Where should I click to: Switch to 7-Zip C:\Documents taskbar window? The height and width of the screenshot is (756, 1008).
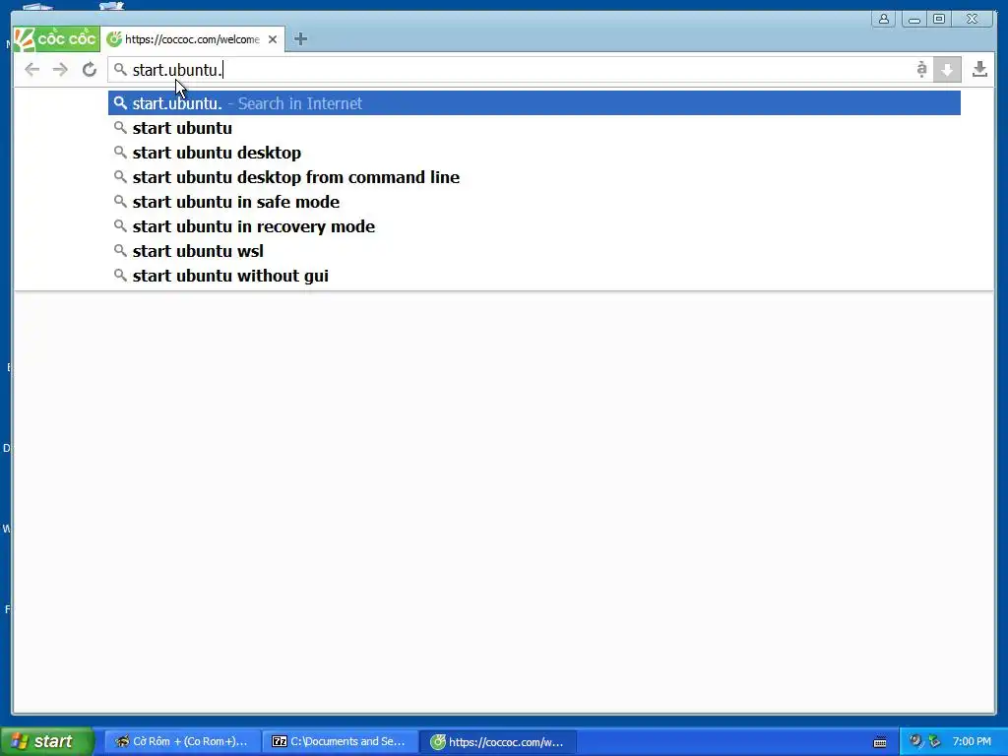(340, 741)
